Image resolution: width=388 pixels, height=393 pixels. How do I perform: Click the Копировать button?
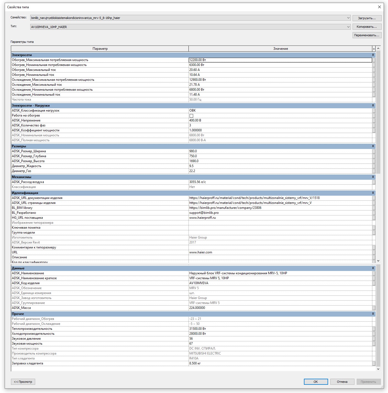pos(367,27)
